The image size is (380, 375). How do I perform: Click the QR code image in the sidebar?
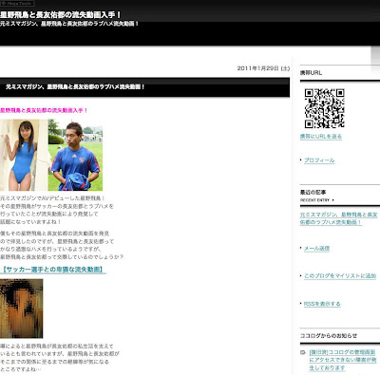324,108
